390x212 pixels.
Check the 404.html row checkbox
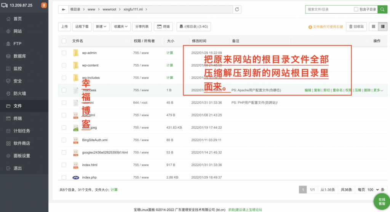pyautogui.click(x=64, y=115)
